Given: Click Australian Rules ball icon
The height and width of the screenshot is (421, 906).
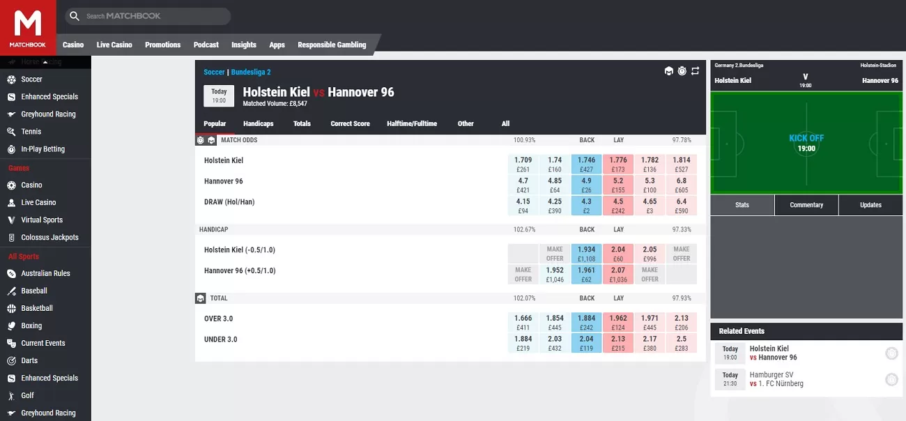Looking at the screenshot, I should tap(11, 274).
